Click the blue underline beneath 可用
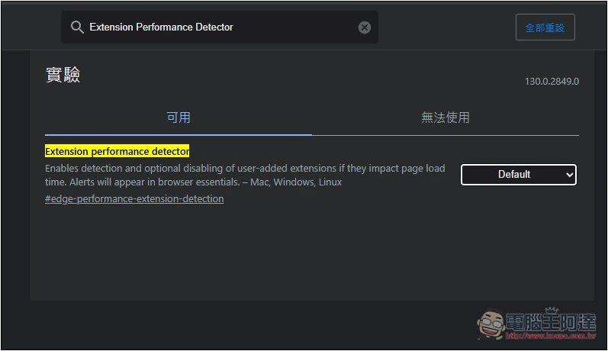The width and height of the screenshot is (608, 351). pyautogui.click(x=179, y=134)
